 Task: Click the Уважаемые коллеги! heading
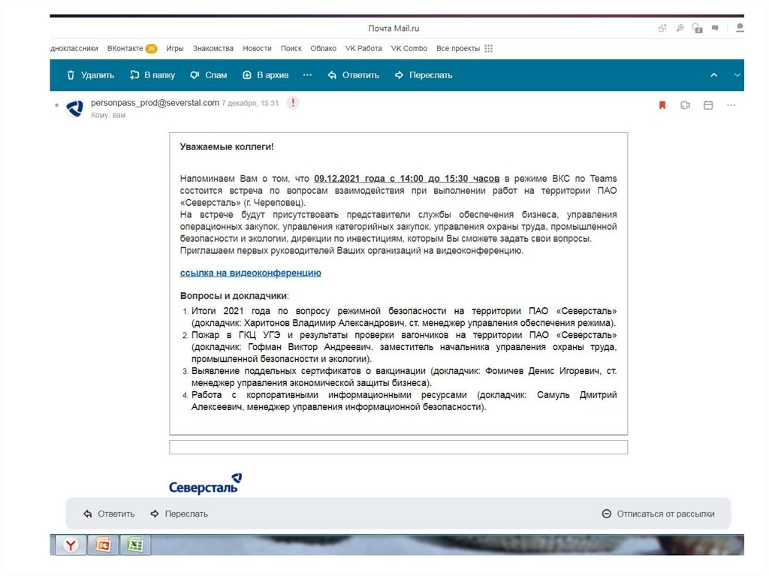(x=227, y=146)
